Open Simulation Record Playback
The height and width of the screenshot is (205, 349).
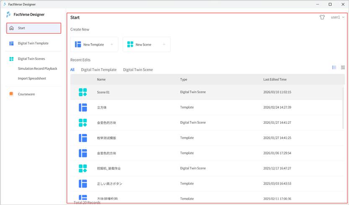click(37, 69)
